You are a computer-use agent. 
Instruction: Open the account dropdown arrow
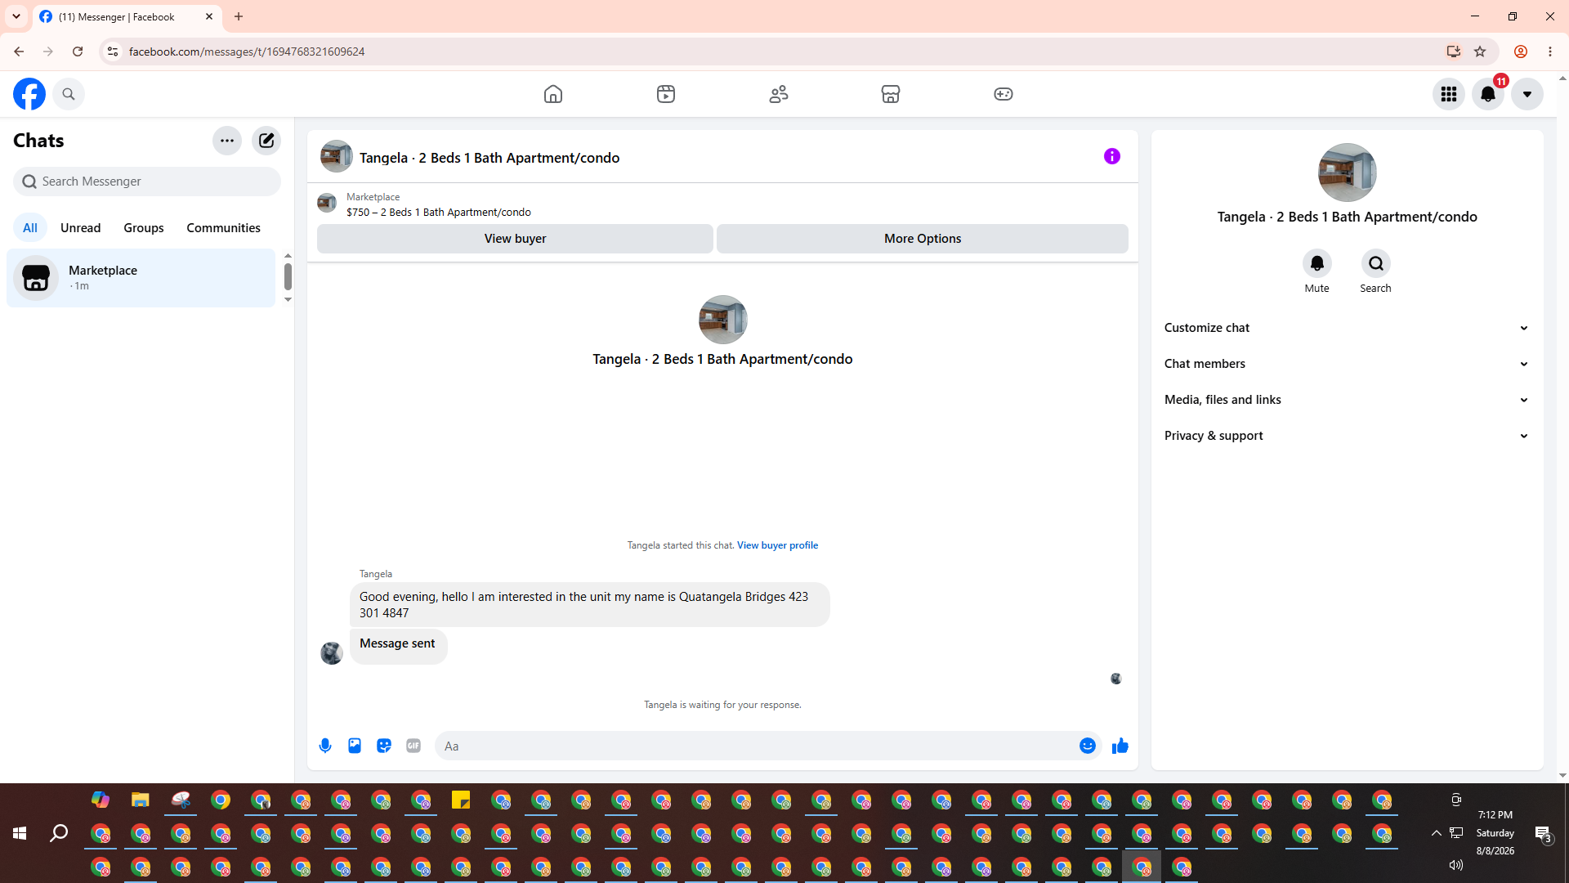tap(1527, 94)
